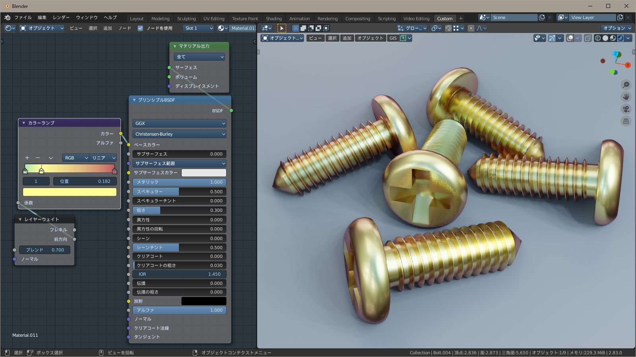Switch viewport to wireframe shading
The height and width of the screenshot is (357, 636).
click(x=598, y=38)
